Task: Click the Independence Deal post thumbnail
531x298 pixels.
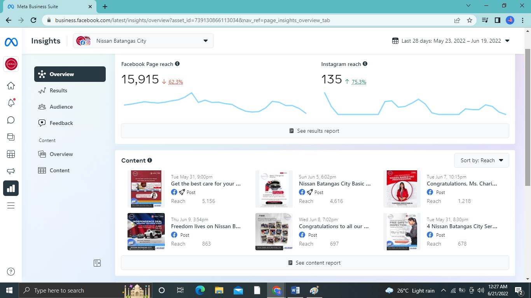Action: [146, 232]
